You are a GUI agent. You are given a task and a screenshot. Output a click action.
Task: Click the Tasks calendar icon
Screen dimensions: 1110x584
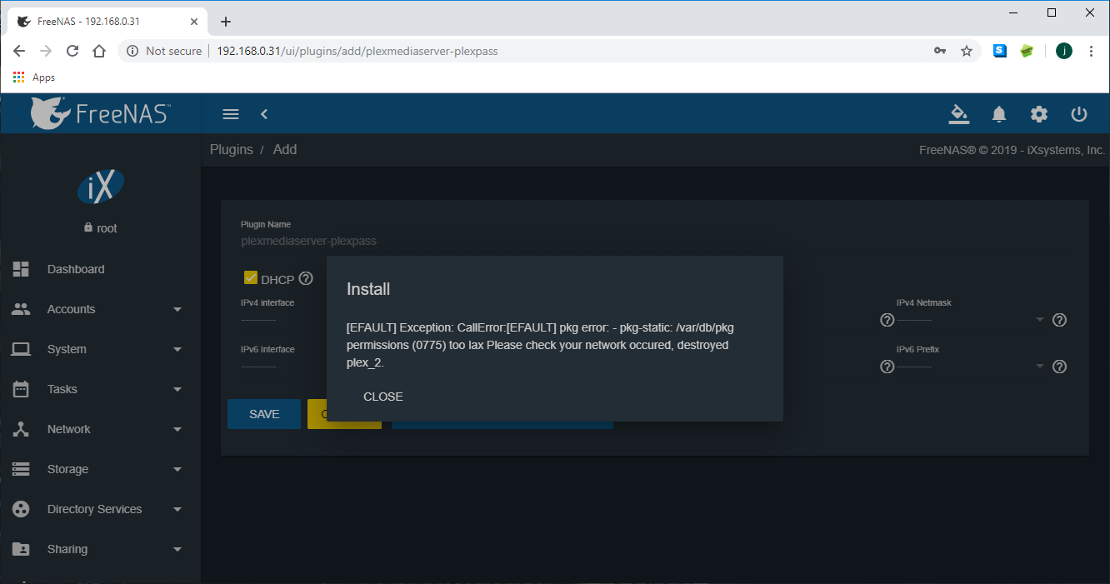[x=21, y=389]
